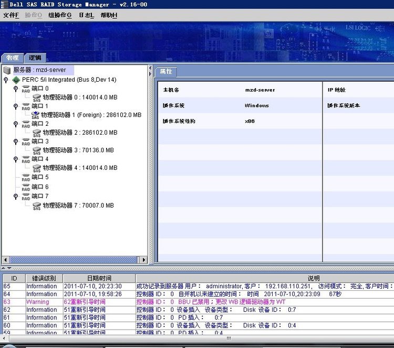
Task: Click the RAID icon of 端口 6
Action: pyautogui.click(x=26, y=187)
